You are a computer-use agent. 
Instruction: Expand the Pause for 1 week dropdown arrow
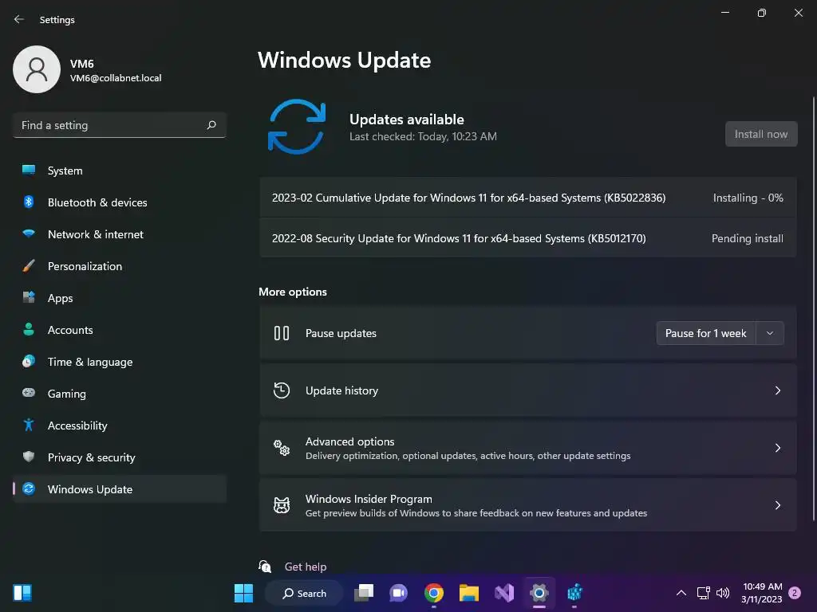770,333
